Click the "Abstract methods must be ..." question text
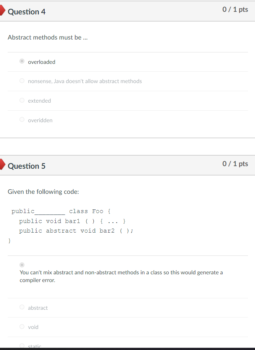Viewport: 255px width, 350px height. 48,37
